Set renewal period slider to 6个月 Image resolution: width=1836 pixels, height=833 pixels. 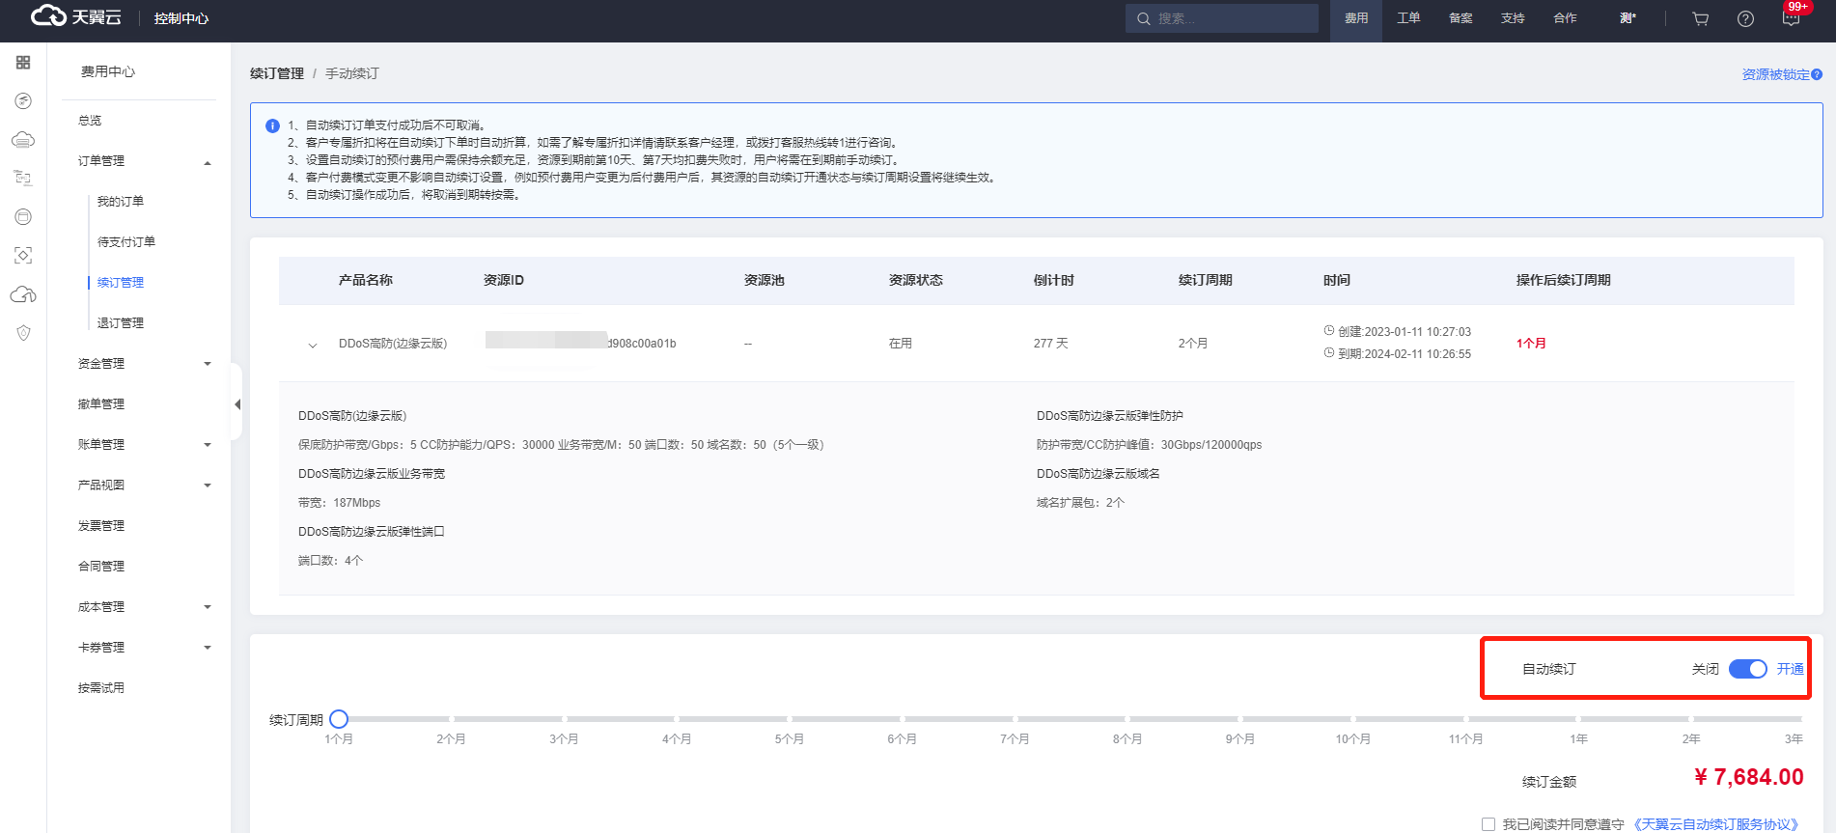[x=902, y=719]
